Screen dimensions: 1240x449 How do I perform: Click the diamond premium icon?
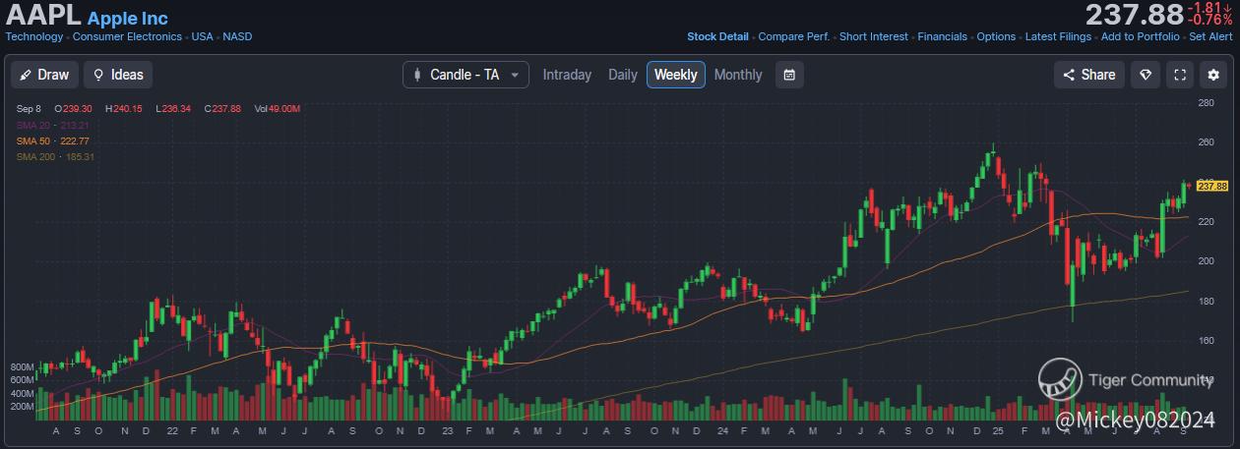[1146, 75]
